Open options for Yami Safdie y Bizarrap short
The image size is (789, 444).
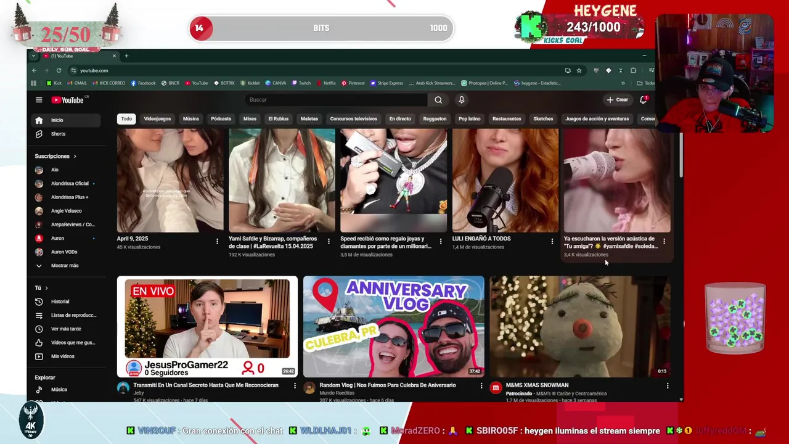329,241
